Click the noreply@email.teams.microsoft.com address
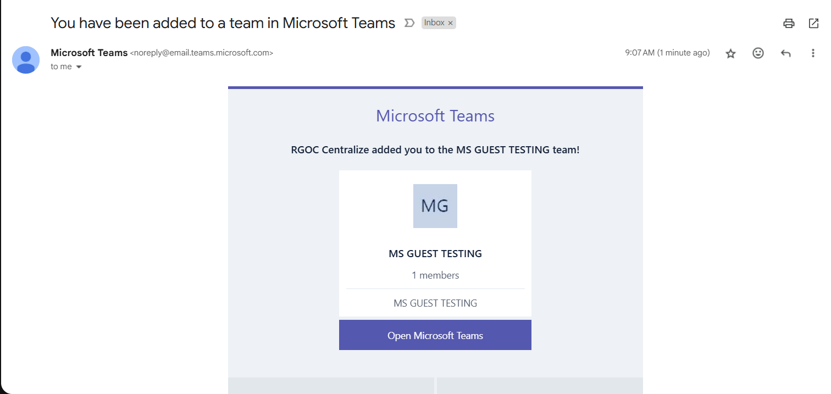 tap(201, 53)
